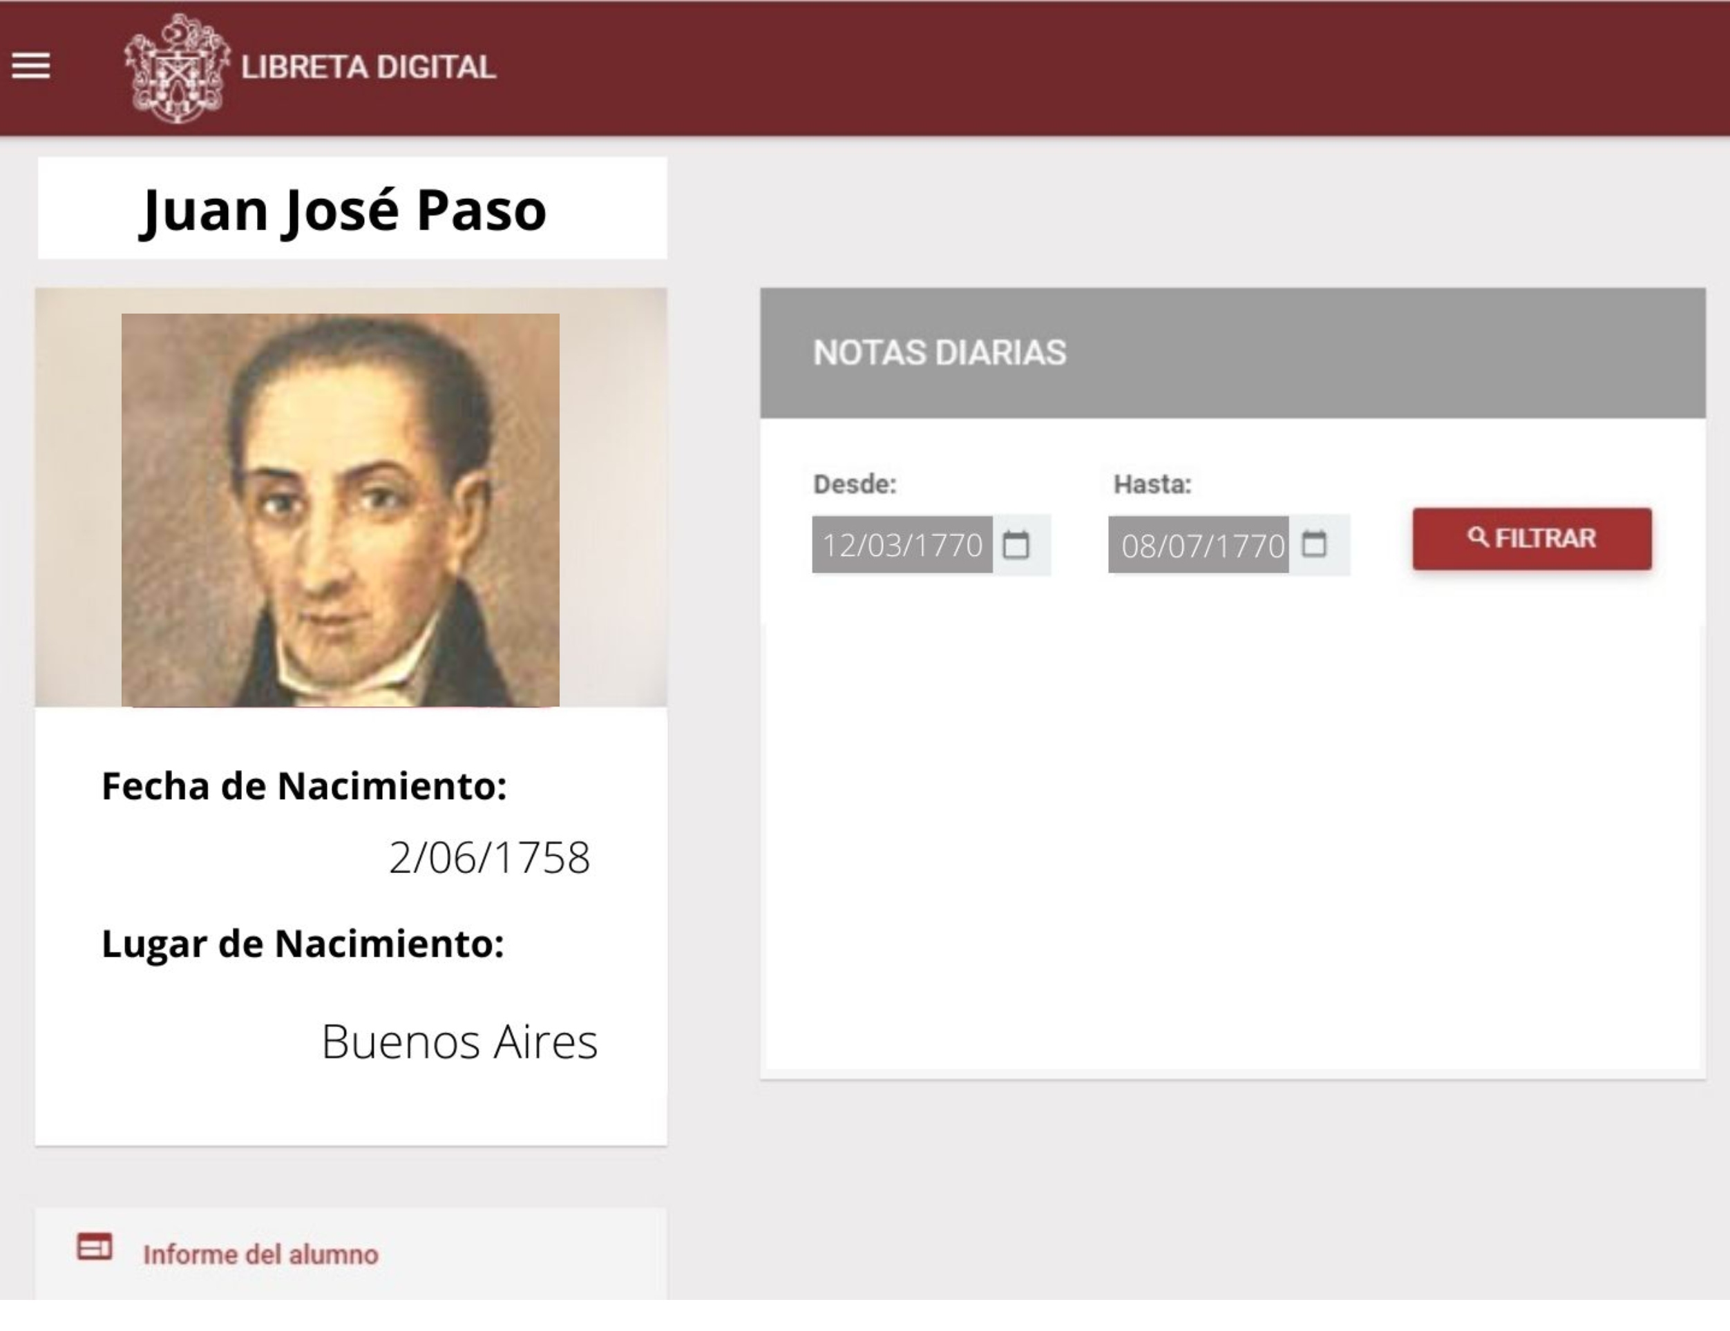The image size is (1730, 1331).
Task: Click the Informe del alumno card icon
Action: point(94,1247)
